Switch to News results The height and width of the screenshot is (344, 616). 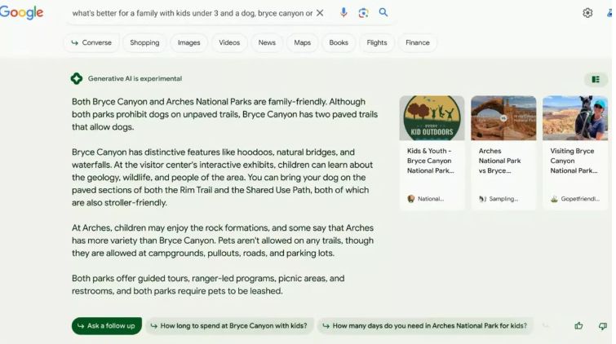click(267, 42)
